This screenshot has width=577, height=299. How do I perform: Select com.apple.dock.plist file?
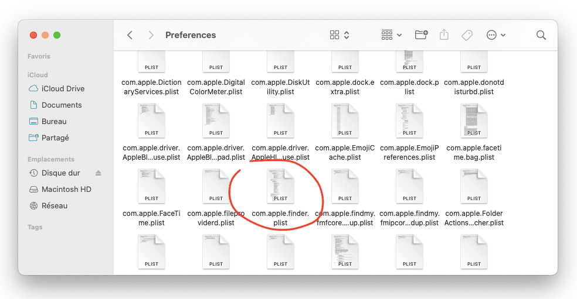click(409, 74)
